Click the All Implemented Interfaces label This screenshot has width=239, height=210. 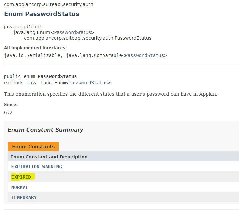[x=35, y=48]
